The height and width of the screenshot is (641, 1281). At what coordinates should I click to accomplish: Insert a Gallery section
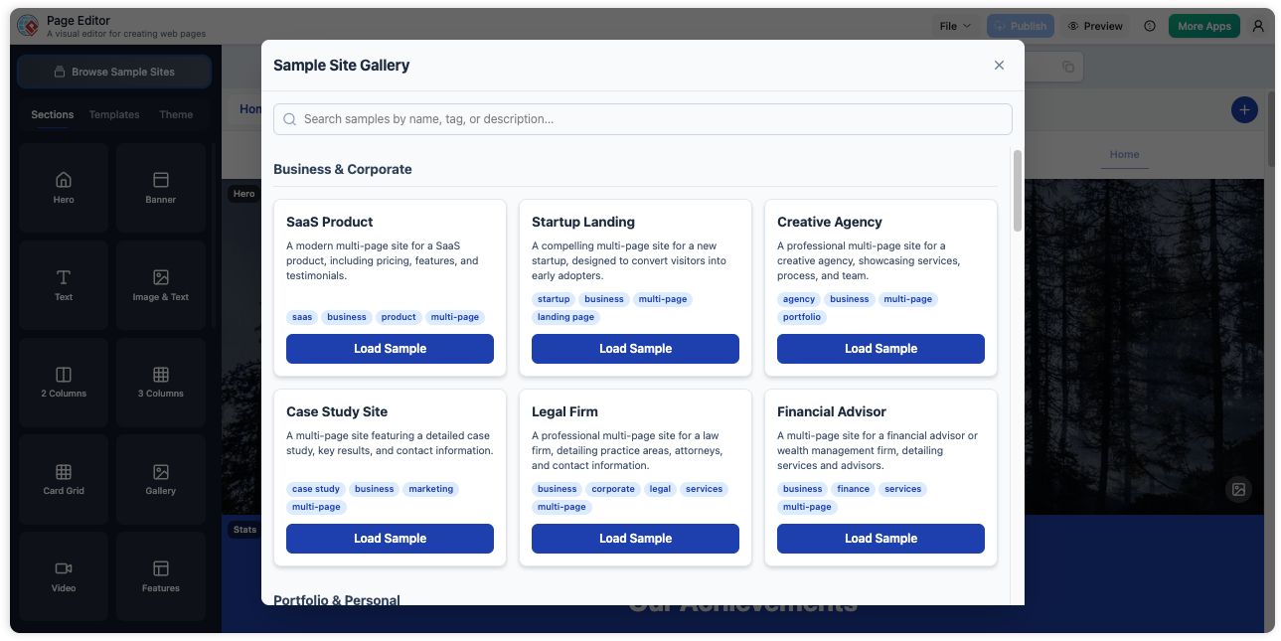click(x=160, y=479)
